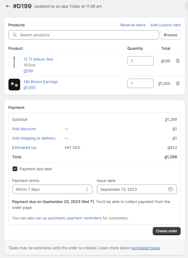Click the Create order button

[x=166, y=231]
